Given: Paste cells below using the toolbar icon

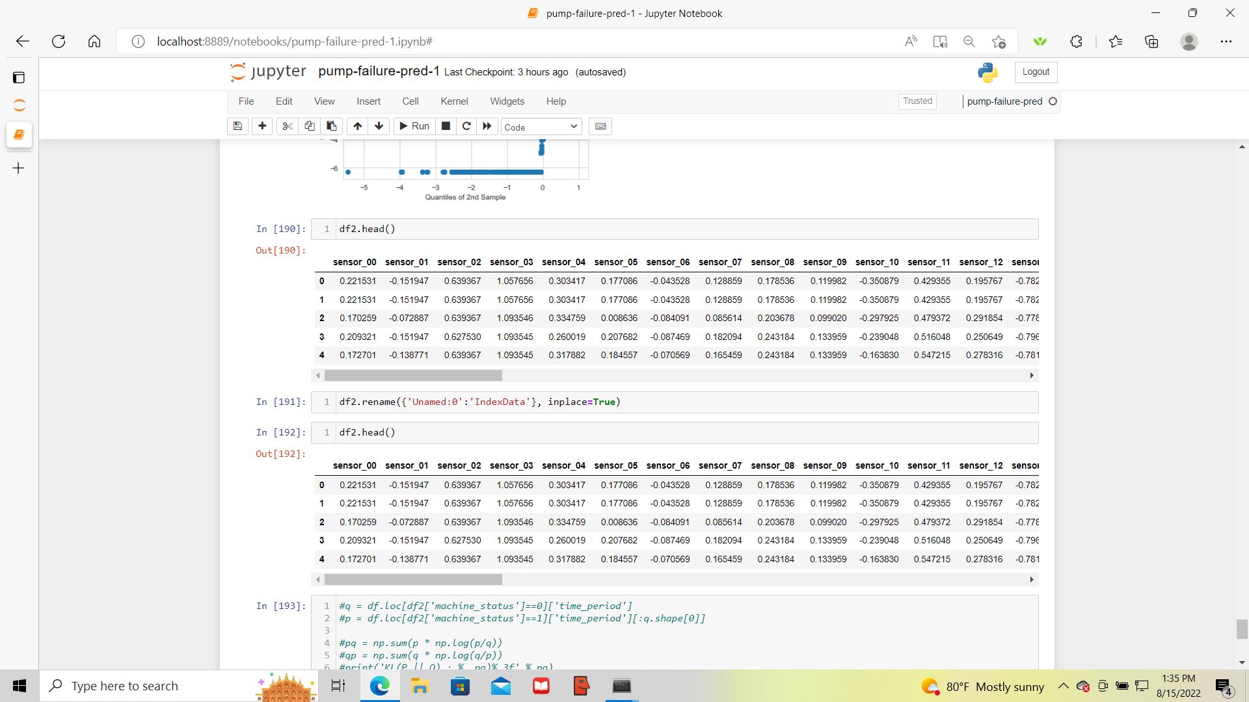Looking at the screenshot, I should coord(332,126).
